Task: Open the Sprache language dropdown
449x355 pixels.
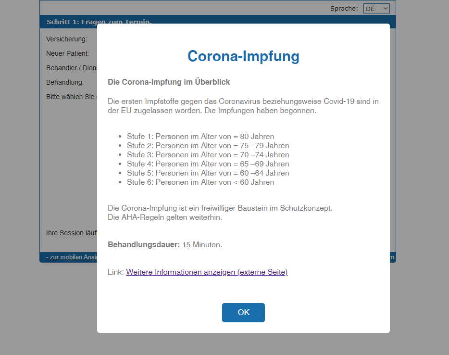Action: click(376, 8)
